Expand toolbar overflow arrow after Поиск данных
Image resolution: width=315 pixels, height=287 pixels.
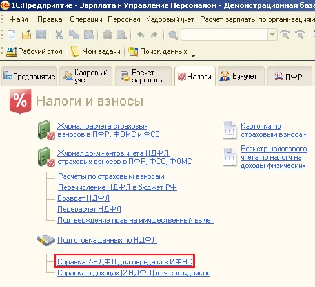click(193, 56)
